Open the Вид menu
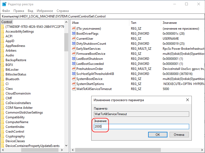The image size is (205, 153). click(x=30, y=11)
